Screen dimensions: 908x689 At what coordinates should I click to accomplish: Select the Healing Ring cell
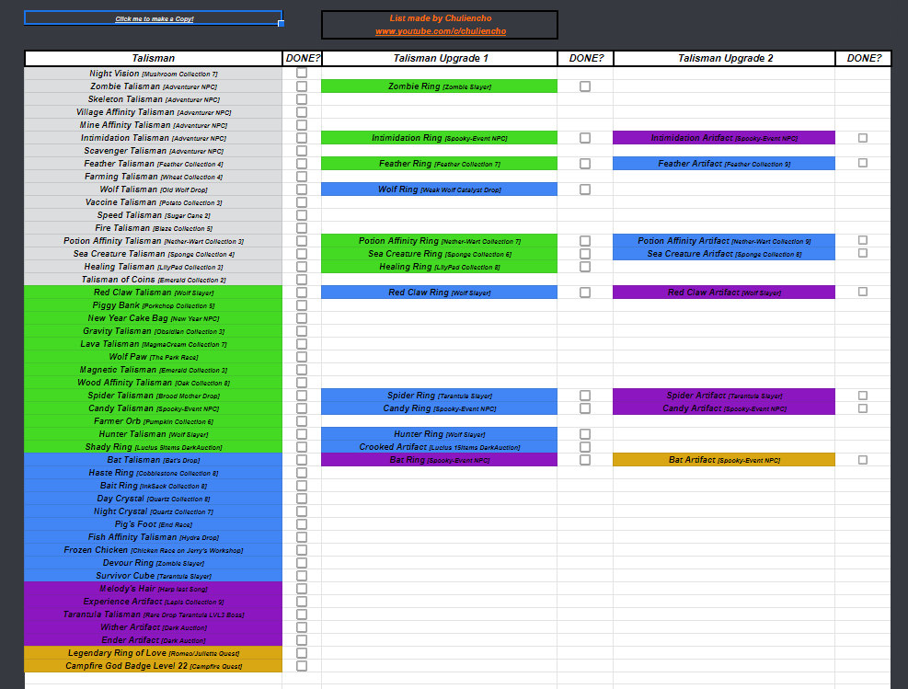click(x=440, y=267)
